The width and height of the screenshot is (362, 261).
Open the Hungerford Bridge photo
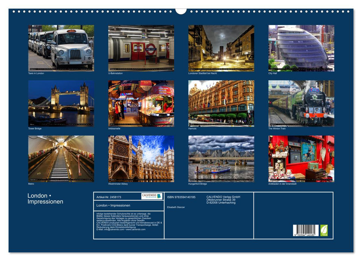pos(221,159)
